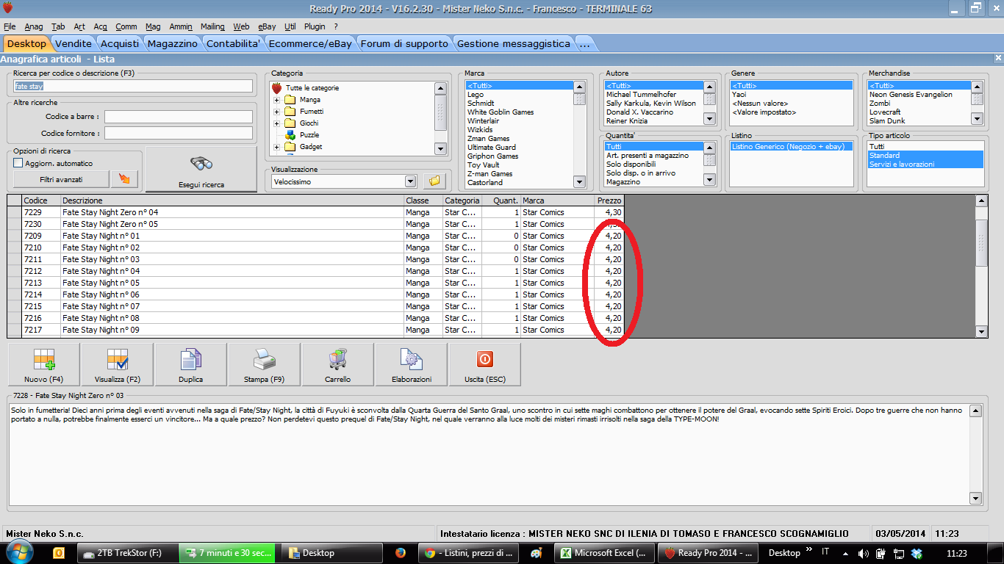Select the strawberry Tutte le categorie root
The height and width of the screenshot is (564, 1004).
(277, 88)
